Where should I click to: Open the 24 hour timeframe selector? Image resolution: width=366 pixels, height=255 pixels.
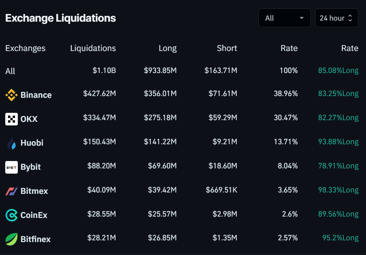[332, 18]
